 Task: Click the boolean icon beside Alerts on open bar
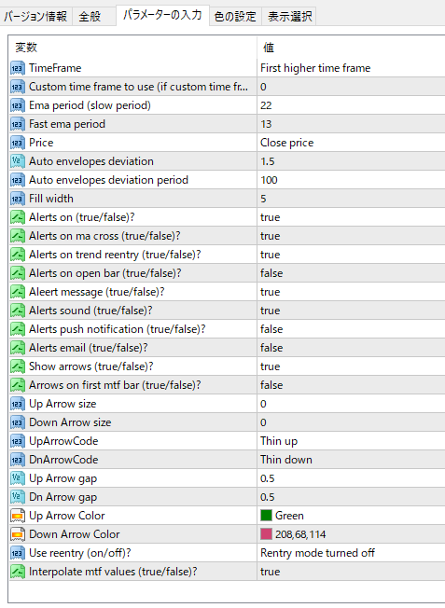coord(18,273)
